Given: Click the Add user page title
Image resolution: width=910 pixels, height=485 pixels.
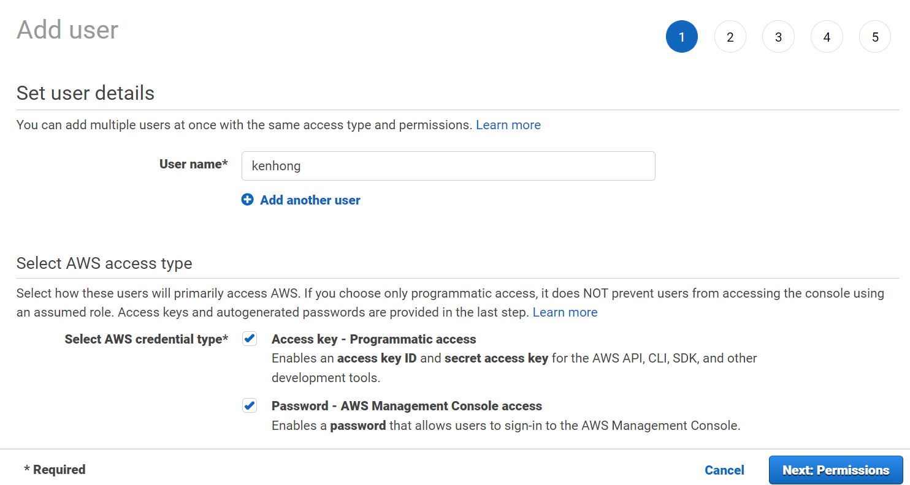Looking at the screenshot, I should tap(67, 30).
